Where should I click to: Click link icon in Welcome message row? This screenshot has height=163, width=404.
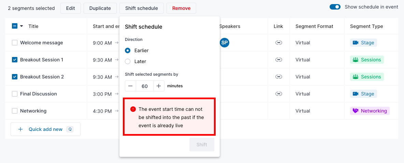coord(278,43)
